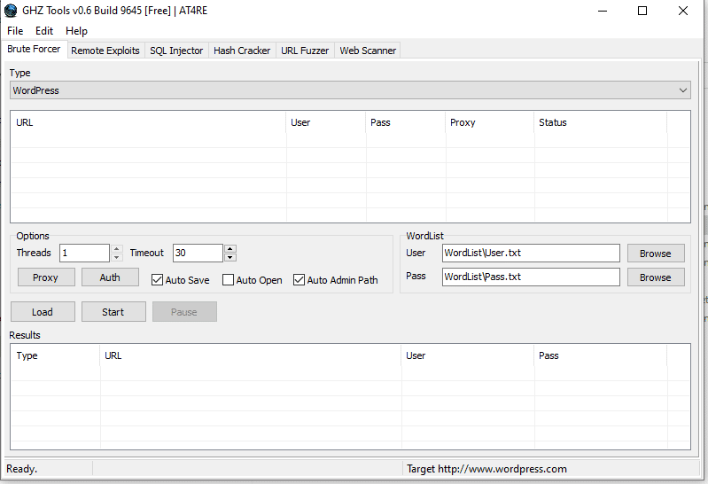Focus the Threads input field
Screen dimensions: 708x484
click(x=84, y=253)
